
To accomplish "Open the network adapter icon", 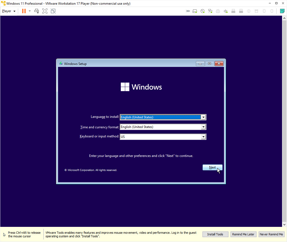I will point(210,11).
